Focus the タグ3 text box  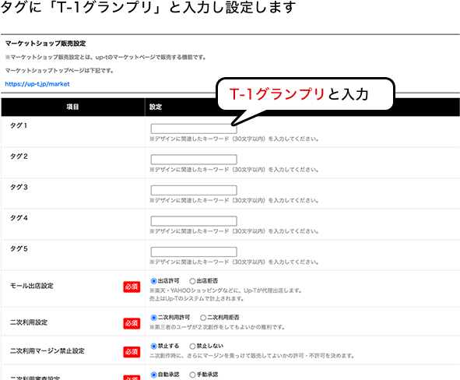pyautogui.click(x=194, y=190)
